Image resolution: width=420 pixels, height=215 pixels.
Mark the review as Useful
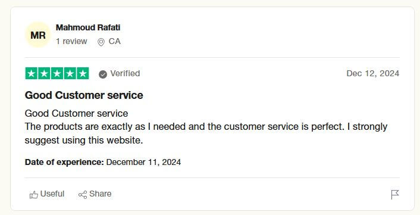pyautogui.click(x=47, y=194)
